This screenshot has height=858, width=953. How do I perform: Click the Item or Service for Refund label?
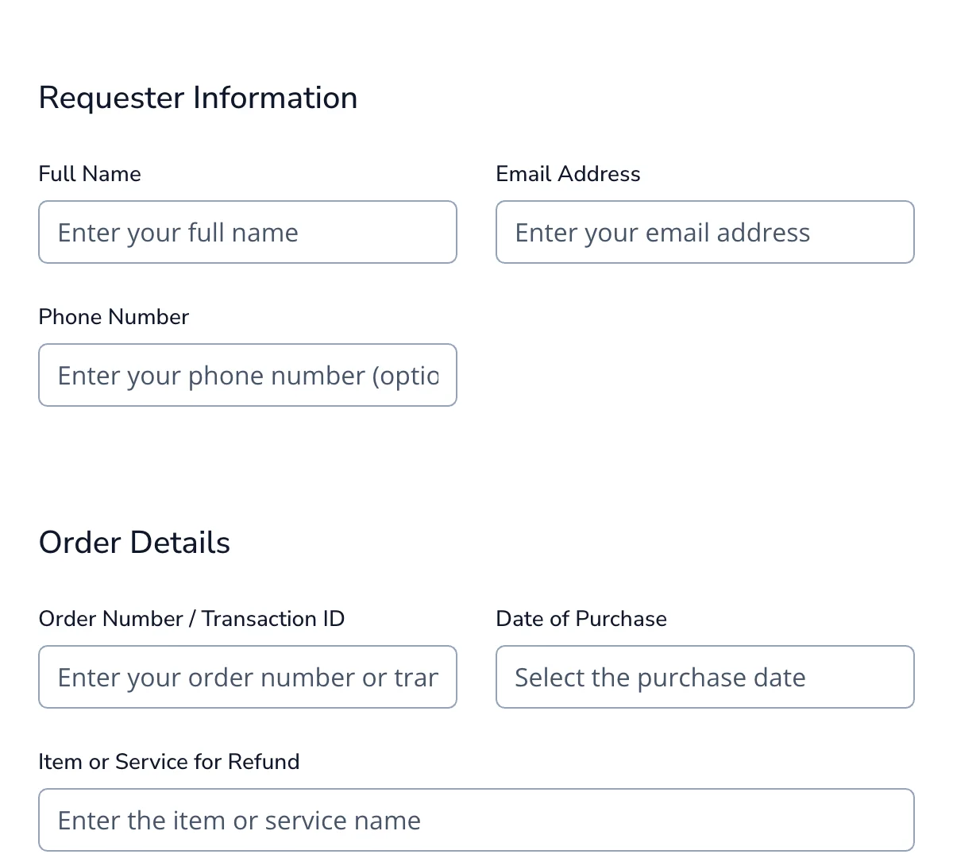[x=169, y=761]
